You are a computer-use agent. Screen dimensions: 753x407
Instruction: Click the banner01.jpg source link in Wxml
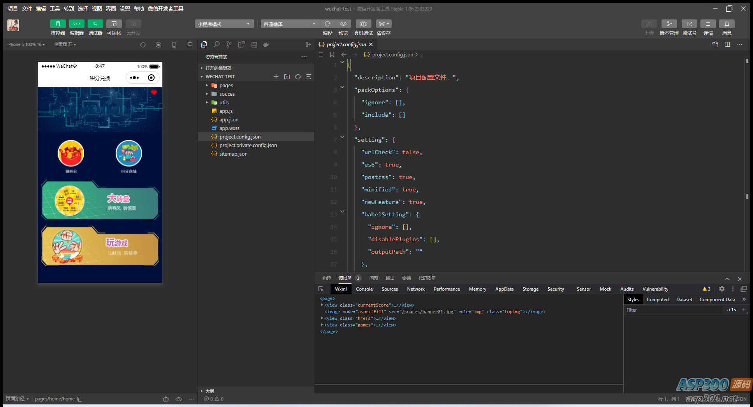[x=428, y=312]
